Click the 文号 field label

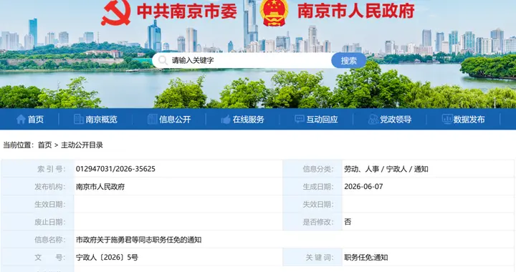point(50,258)
